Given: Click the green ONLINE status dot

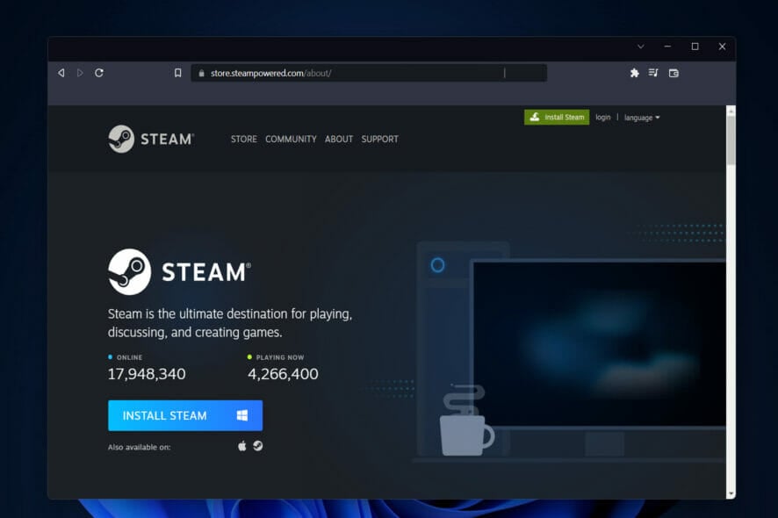Looking at the screenshot, I should click(x=111, y=356).
